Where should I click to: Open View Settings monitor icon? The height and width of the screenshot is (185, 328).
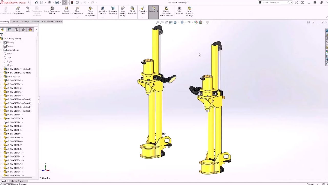207,22
